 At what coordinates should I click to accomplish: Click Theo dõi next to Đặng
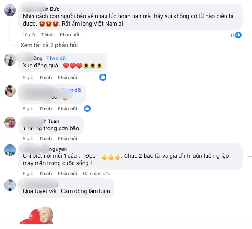coord(57,58)
